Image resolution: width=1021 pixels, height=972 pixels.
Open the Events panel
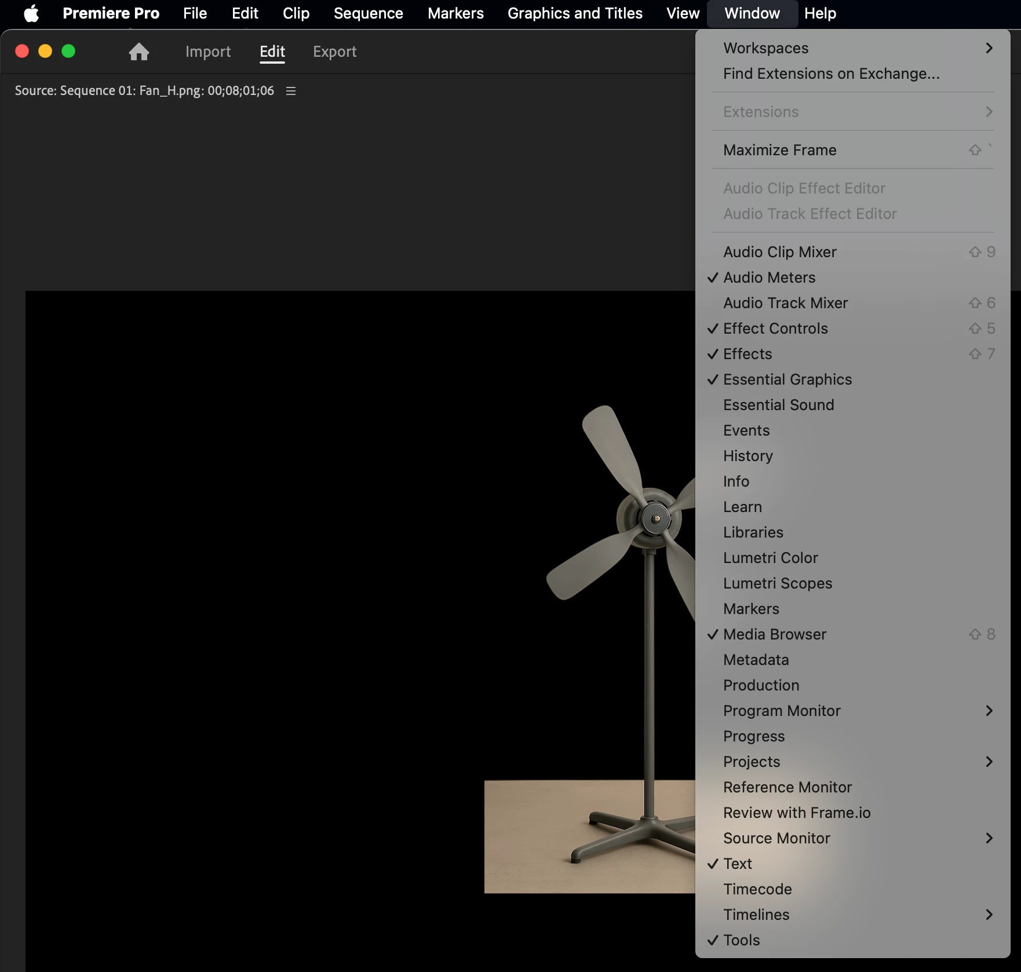click(853, 430)
